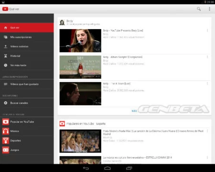Open the Ver más tarde clock icon
Screen dimensions: 215x172
coord(6,65)
